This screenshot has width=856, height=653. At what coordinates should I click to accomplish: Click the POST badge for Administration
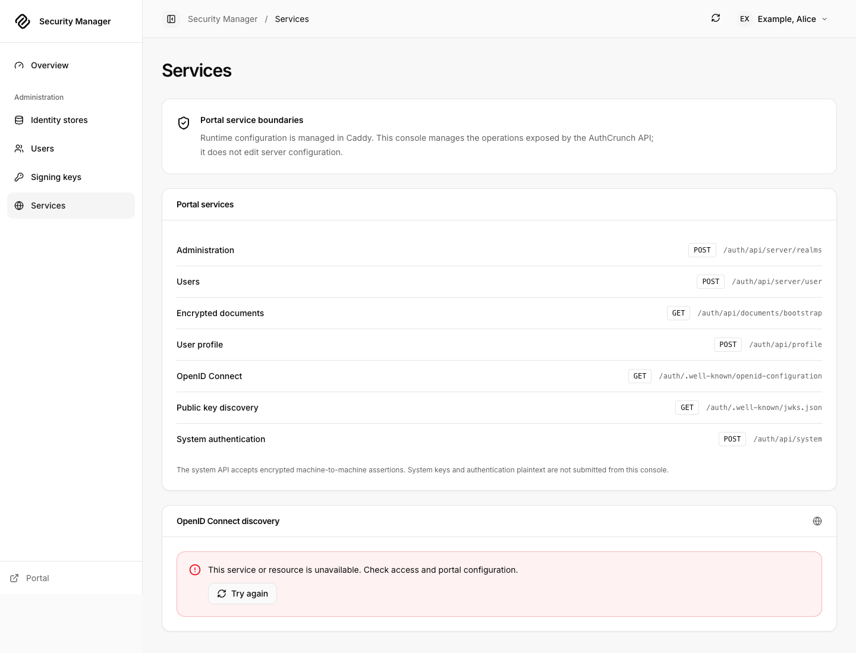[x=702, y=250]
